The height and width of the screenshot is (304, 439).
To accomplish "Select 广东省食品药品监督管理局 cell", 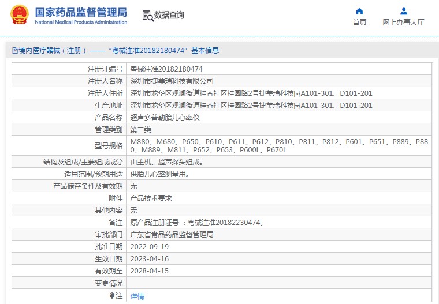I will coord(172,235).
